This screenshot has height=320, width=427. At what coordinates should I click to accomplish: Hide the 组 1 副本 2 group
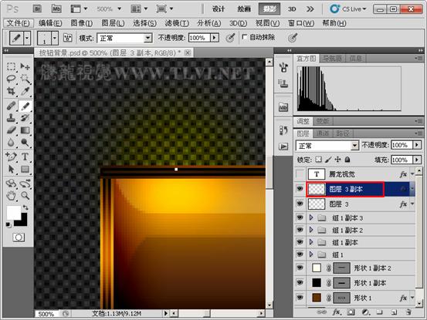pyautogui.click(x=300, y=230)
